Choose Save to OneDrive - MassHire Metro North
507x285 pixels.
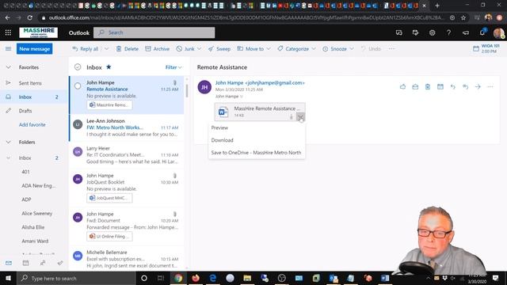pyautogui.click(x=257, y=153)
